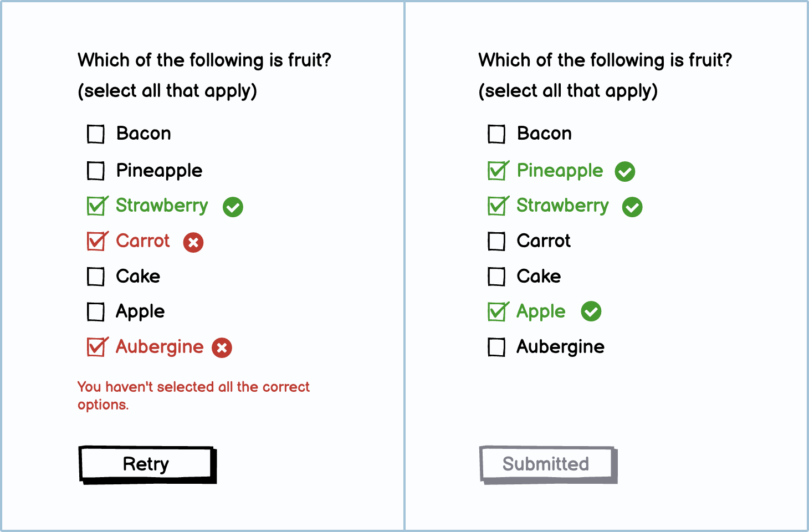Uncheck the Strawberry checkbox in the Retry form
The height and width of the screenshot is (532, 809).
click(96, 206)
